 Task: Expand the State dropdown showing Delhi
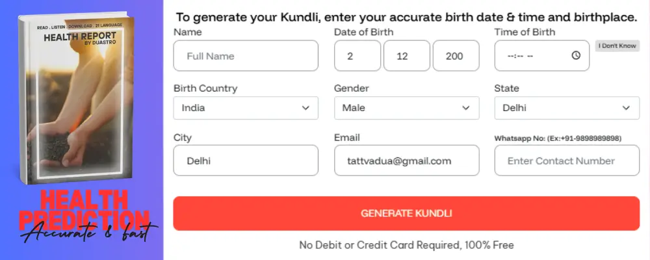pos(626,108)
